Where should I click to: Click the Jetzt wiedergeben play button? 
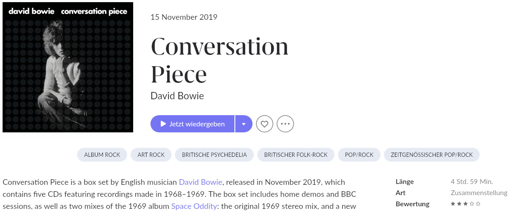coord(193,124)
